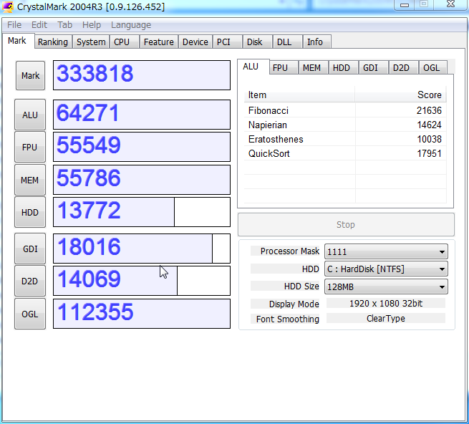Click the ALU score 64271

[142, 115]
